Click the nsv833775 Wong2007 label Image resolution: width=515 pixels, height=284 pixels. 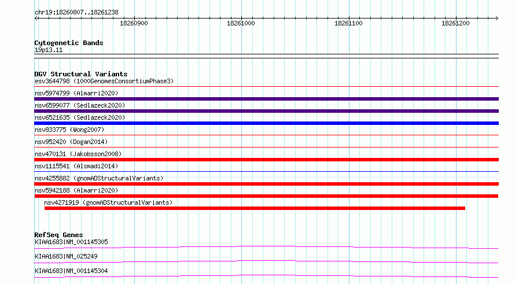tap(69, 130)
